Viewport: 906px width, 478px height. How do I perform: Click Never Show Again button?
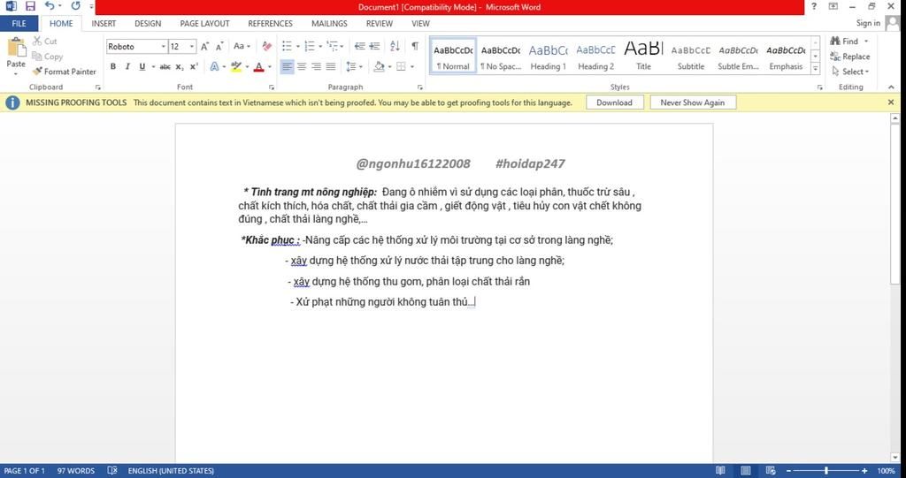click(692, 102)
